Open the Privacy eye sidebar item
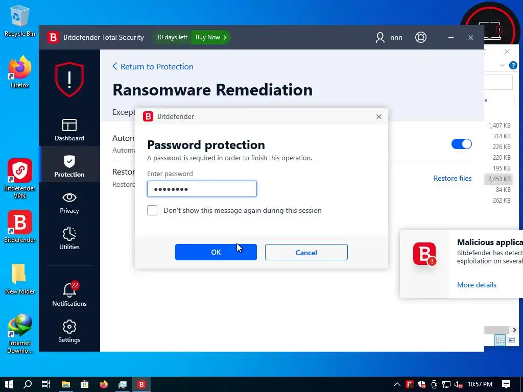Screen dimensions: 523x392 [69, 202]
